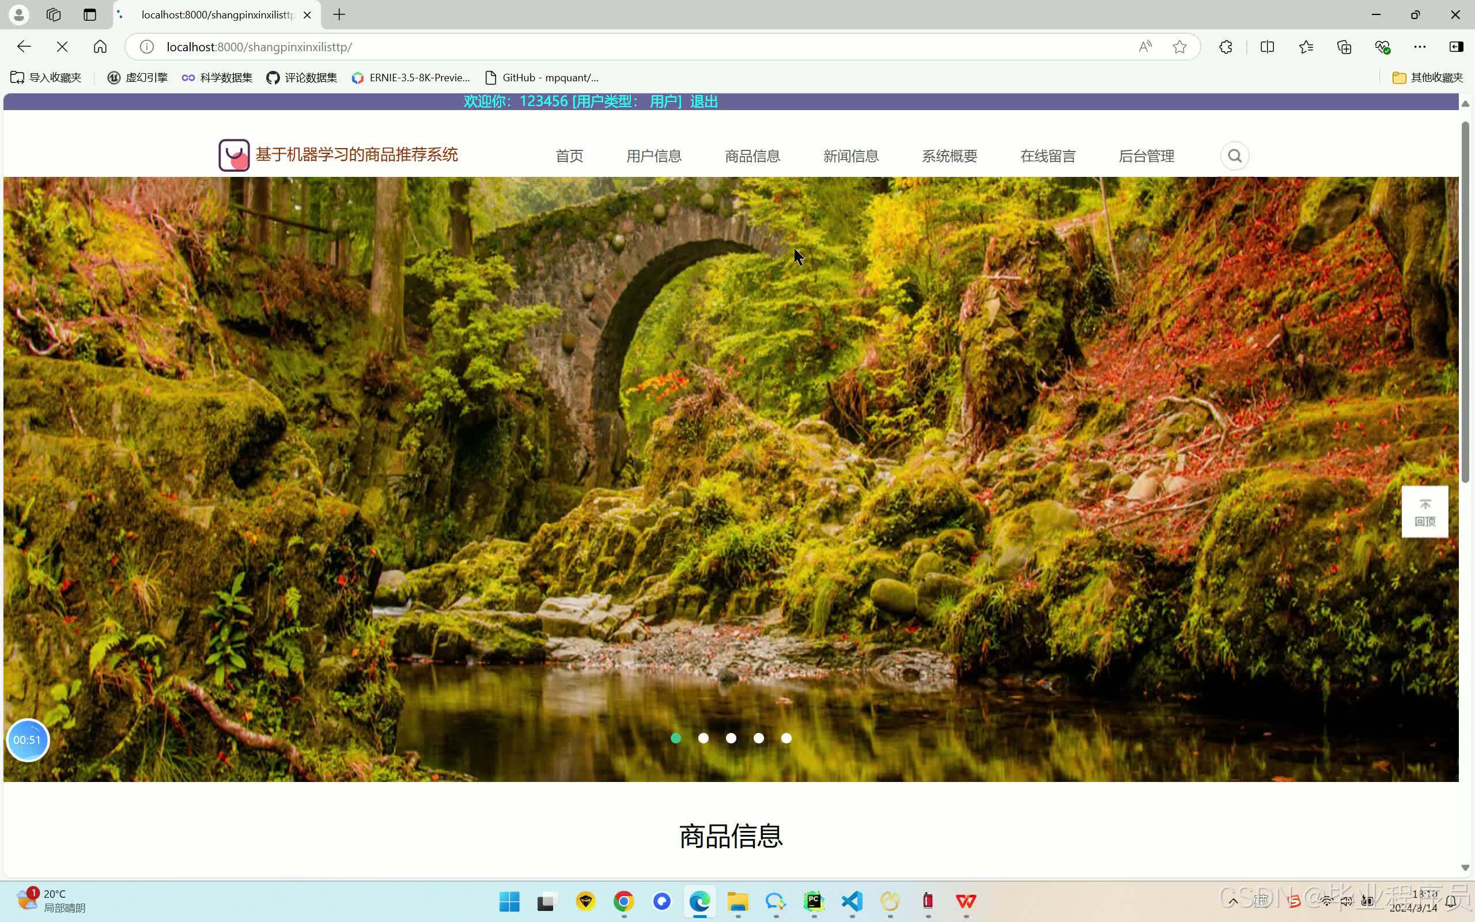
Task: Open the workspaces icon in title bar
Action: tap(54, 14)
